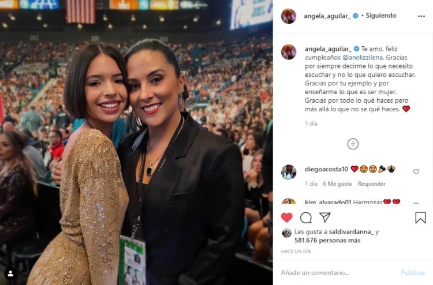Open the @anelizzilena mention link

click(363, 57)
